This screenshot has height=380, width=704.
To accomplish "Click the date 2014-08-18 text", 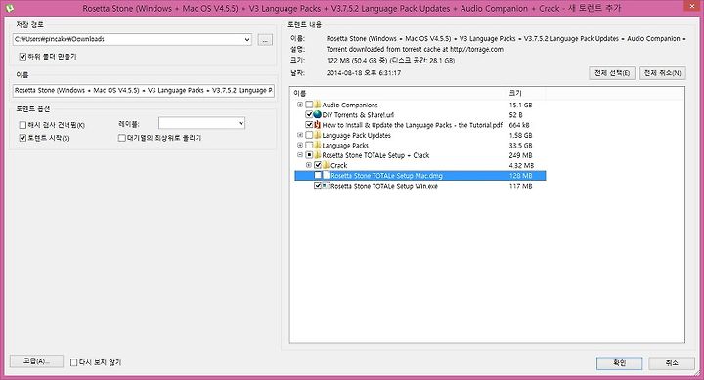I will [x=364, y=72].
